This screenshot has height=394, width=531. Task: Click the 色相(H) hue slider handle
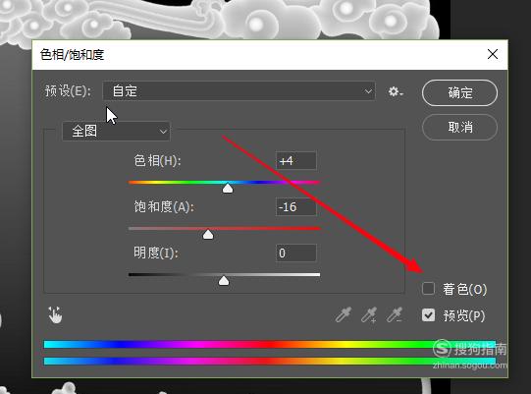228,189
